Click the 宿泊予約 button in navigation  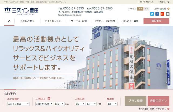coord(156,21)
